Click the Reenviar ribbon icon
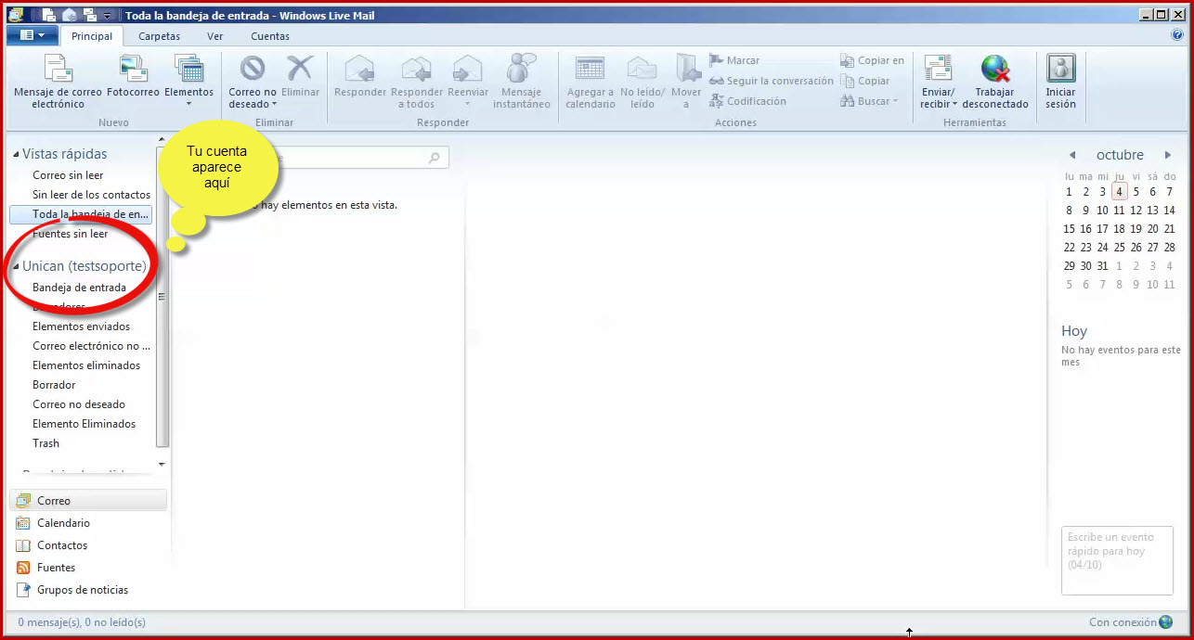This screenshot has width=1194, height=640. coord(467,69)
